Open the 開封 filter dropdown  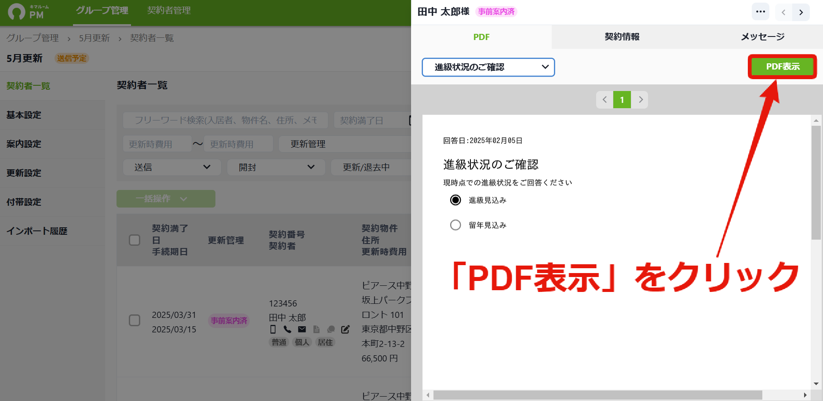pyautogui.click(x=276, y=167)
